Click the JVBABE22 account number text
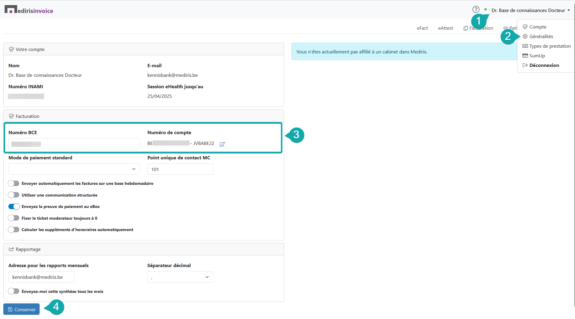Viewport: 575px width, 319px height. (203, 143)
